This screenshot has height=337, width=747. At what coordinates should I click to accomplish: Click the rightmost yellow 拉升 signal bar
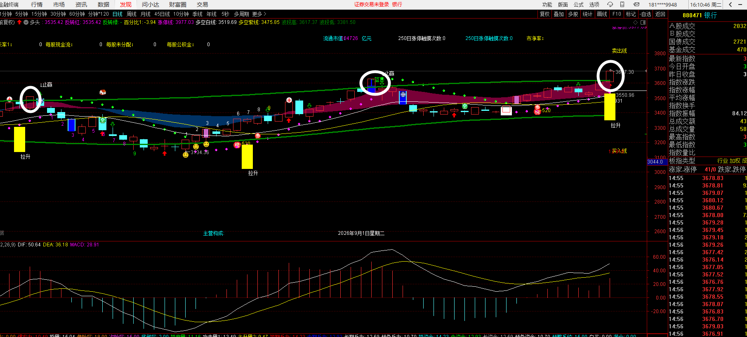[x=610, y=107]
